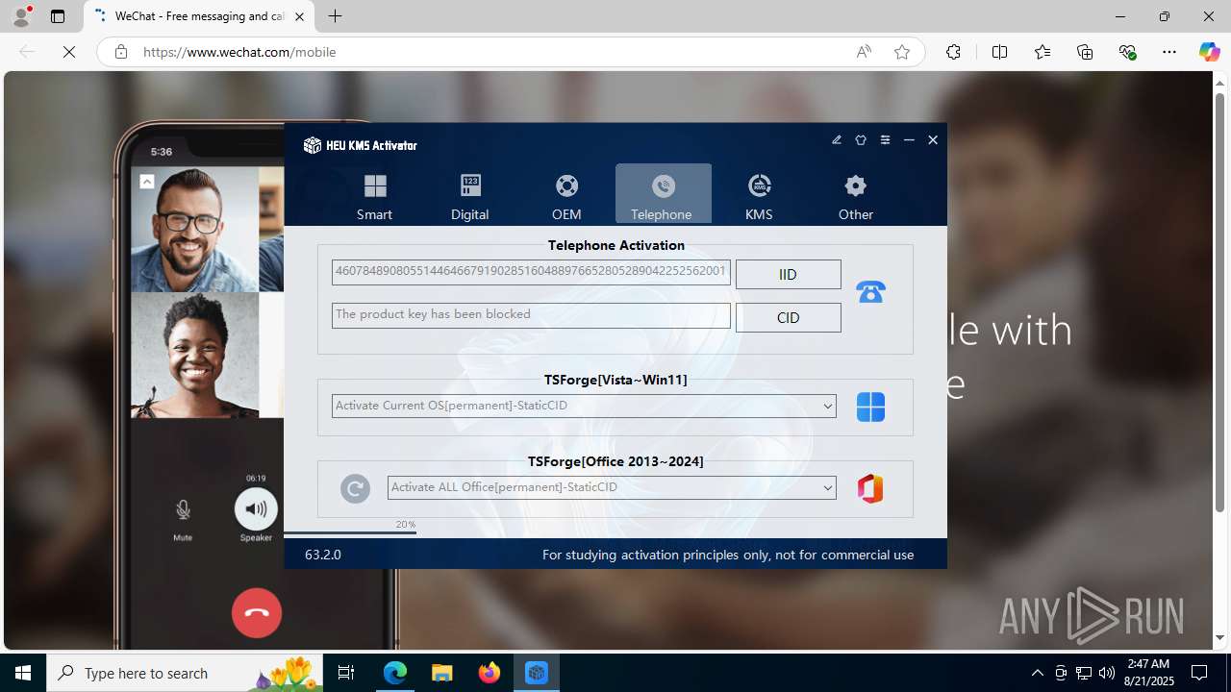Click the installation ID number field
This screenshot has width=1231, height=692.
[x=531, y=272]
